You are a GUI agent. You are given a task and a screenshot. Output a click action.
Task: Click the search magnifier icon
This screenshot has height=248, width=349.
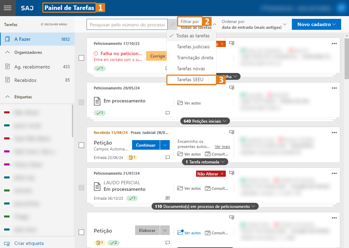coord(172,24)
